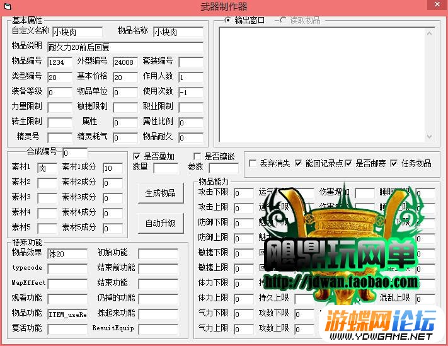Click the 装备等级 field
The height and width of the screenshot is (346, 448).
point(60,93)
